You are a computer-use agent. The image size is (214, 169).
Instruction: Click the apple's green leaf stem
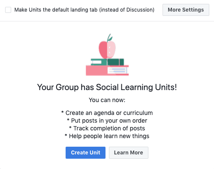[x=110, y=37]
